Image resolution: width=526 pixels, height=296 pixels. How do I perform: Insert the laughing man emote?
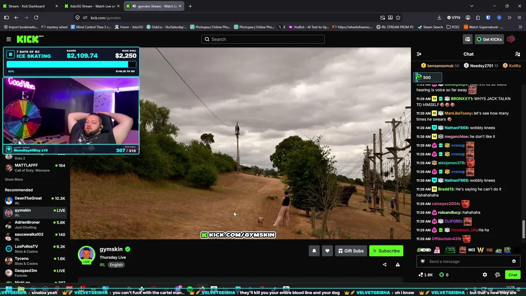pos(463,250)
